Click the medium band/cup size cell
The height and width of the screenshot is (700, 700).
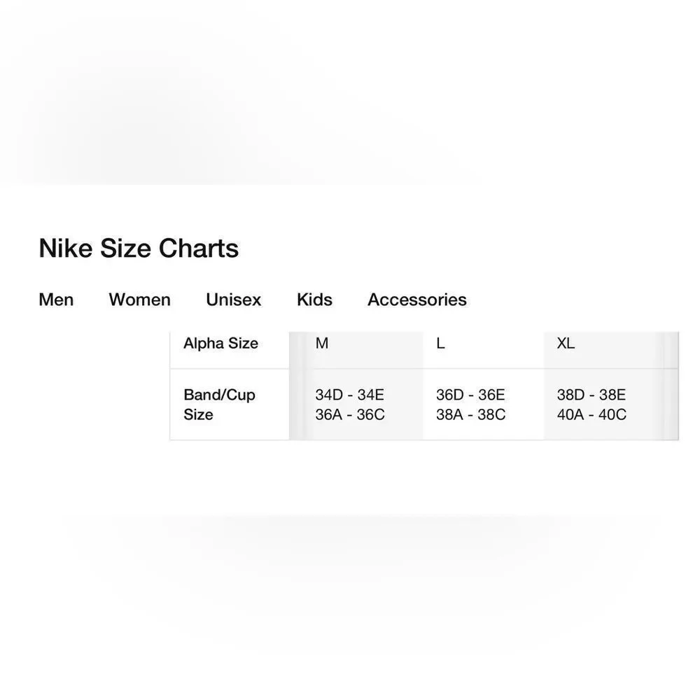tap(356, 405)
